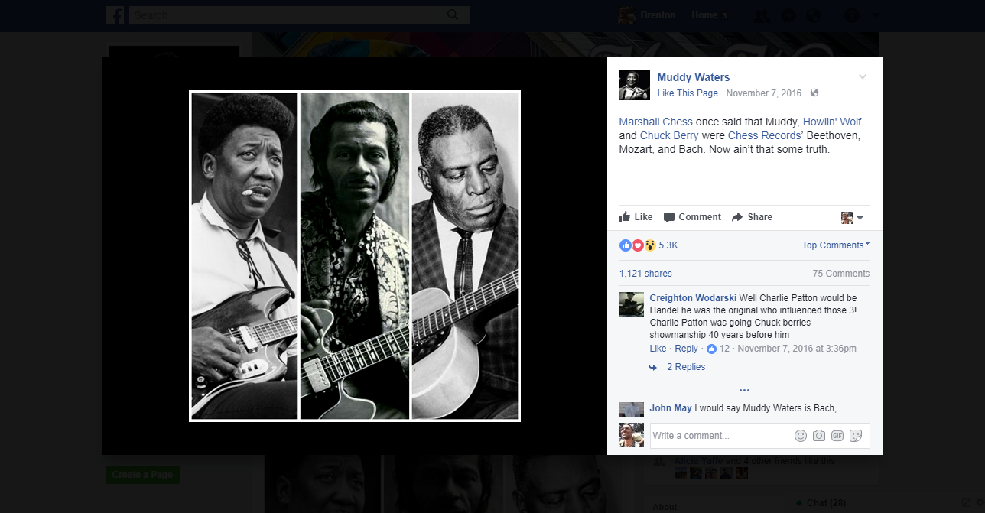Expand the 2 Replies thread
Screen dimensions: 985x513
(685, 367)
